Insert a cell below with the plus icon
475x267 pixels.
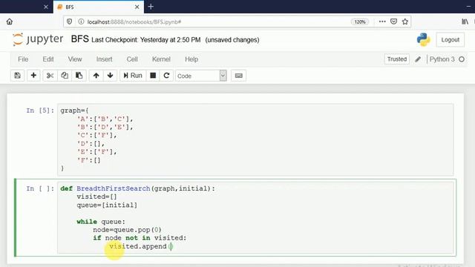pyautogui.click(x=33, y=76)
